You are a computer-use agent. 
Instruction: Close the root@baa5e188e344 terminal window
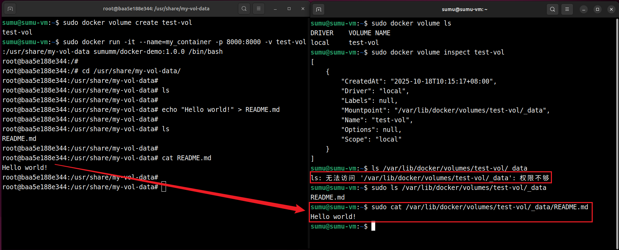[303, 9]
